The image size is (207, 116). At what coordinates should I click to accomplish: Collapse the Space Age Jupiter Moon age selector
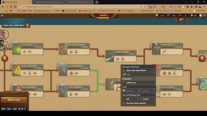pos(27,25)
